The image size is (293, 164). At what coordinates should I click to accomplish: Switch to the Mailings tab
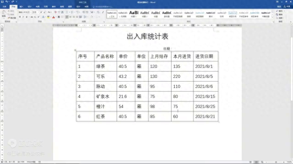click(54, 6)
